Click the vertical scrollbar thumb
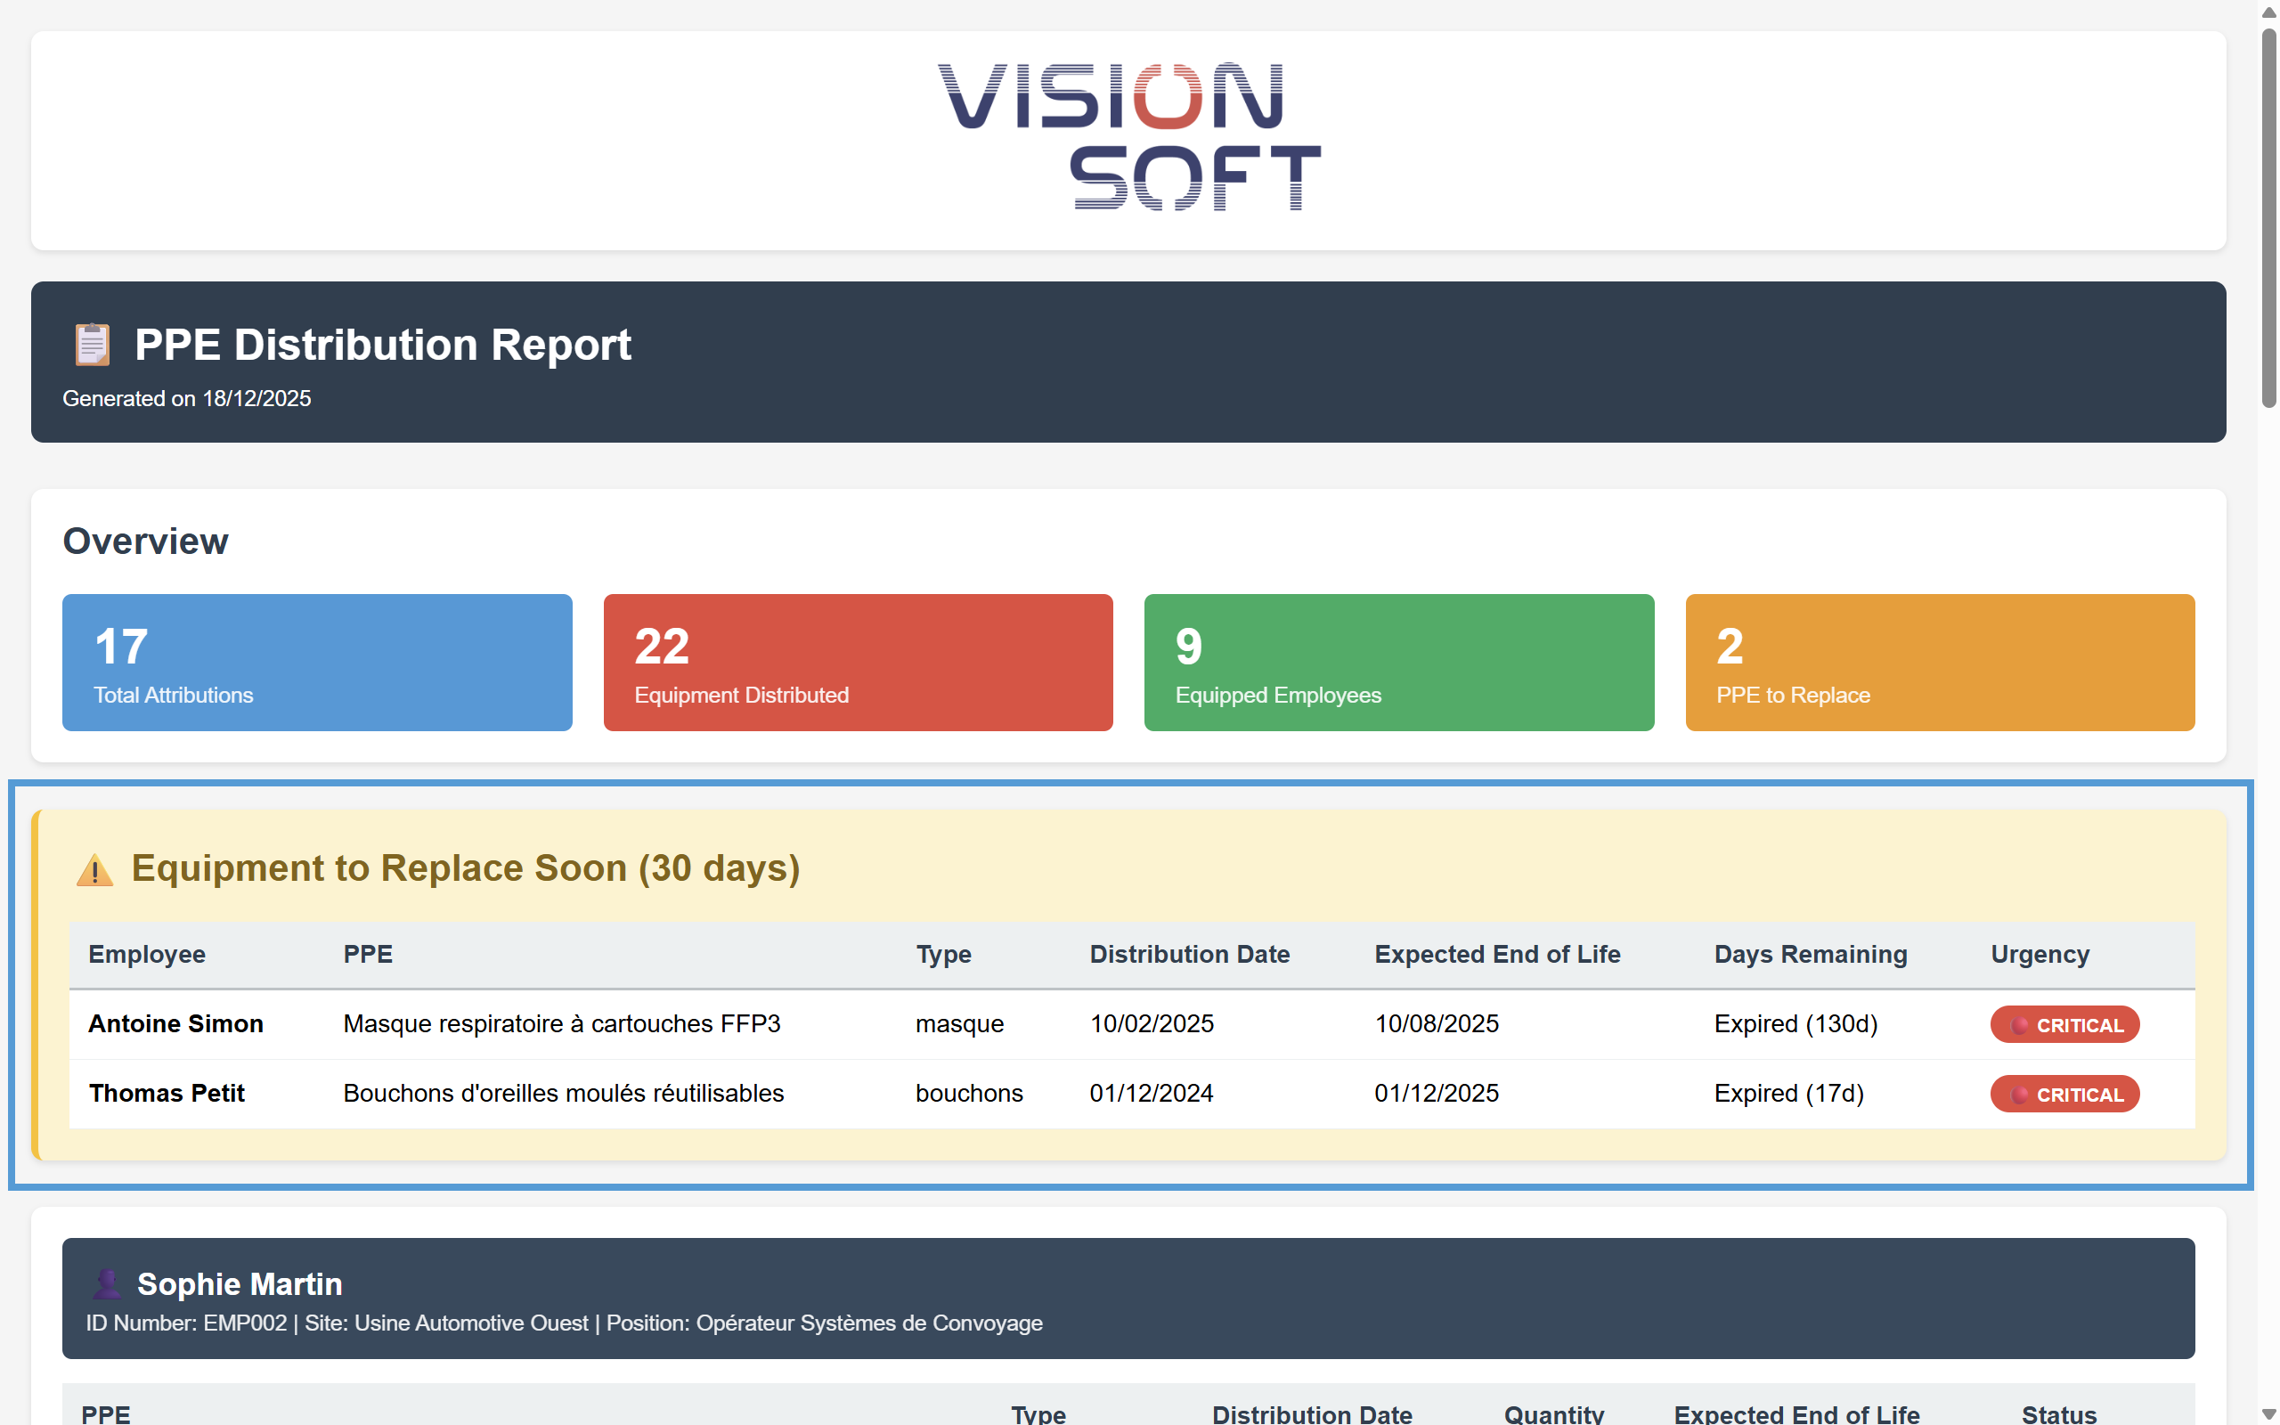 point(2268,216)
